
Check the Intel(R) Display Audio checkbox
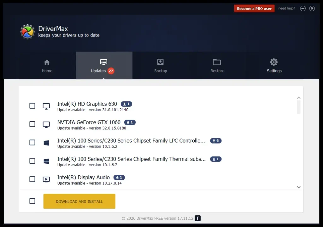pos(32,179)
